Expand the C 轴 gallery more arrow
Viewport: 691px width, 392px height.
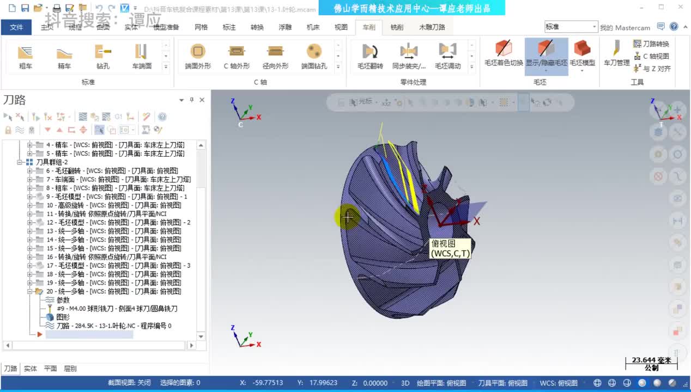pyautogui.click(x=338, y=66)
